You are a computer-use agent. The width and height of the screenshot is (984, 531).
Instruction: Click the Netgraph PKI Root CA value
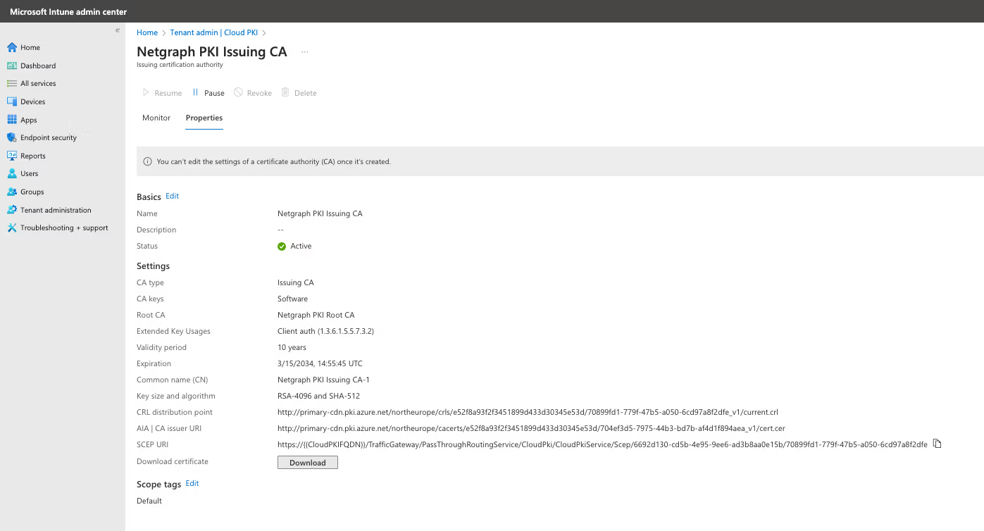316,315
